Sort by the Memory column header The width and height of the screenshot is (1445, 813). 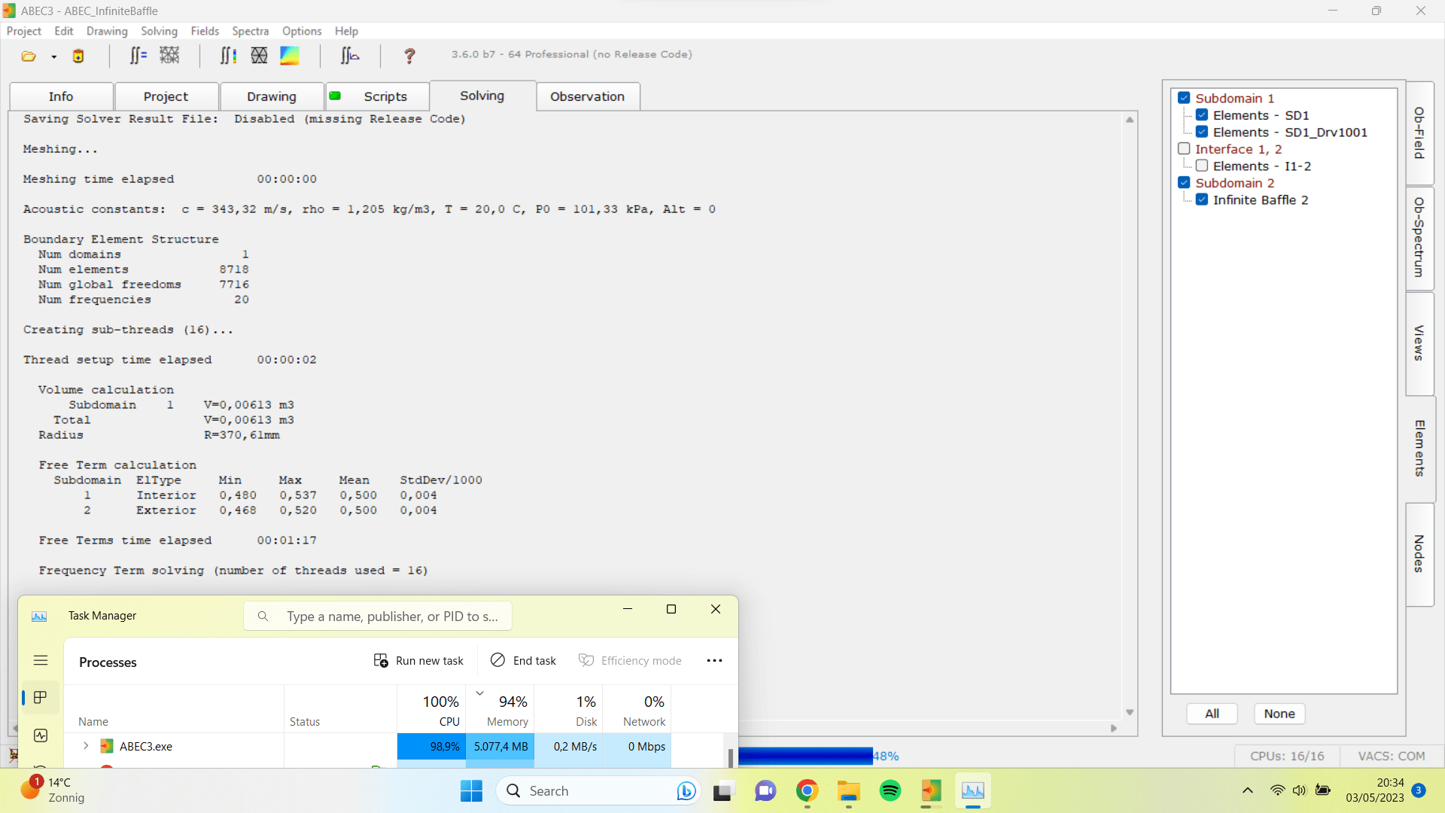pyautogui.click(x=500, y=709)
